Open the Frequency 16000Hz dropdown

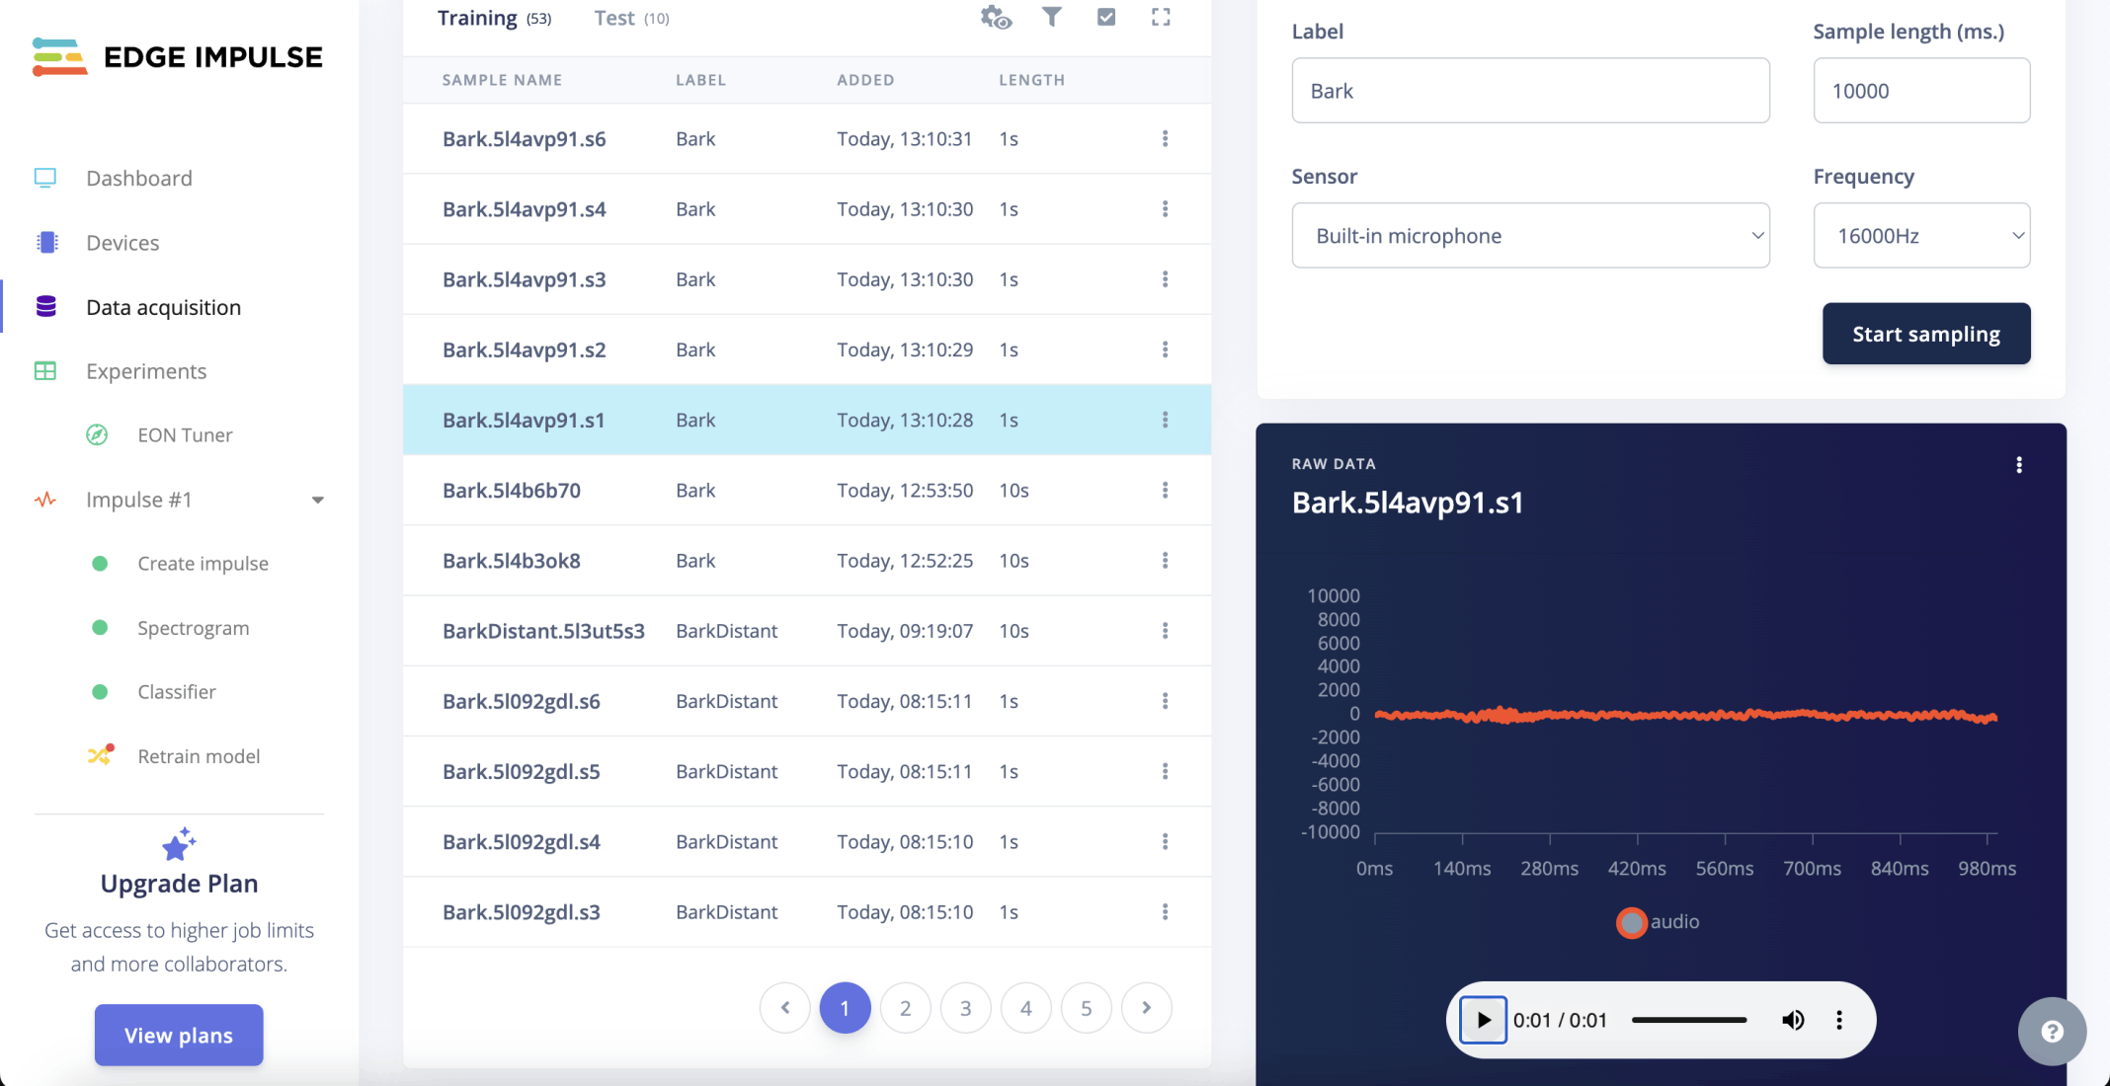1921,236
